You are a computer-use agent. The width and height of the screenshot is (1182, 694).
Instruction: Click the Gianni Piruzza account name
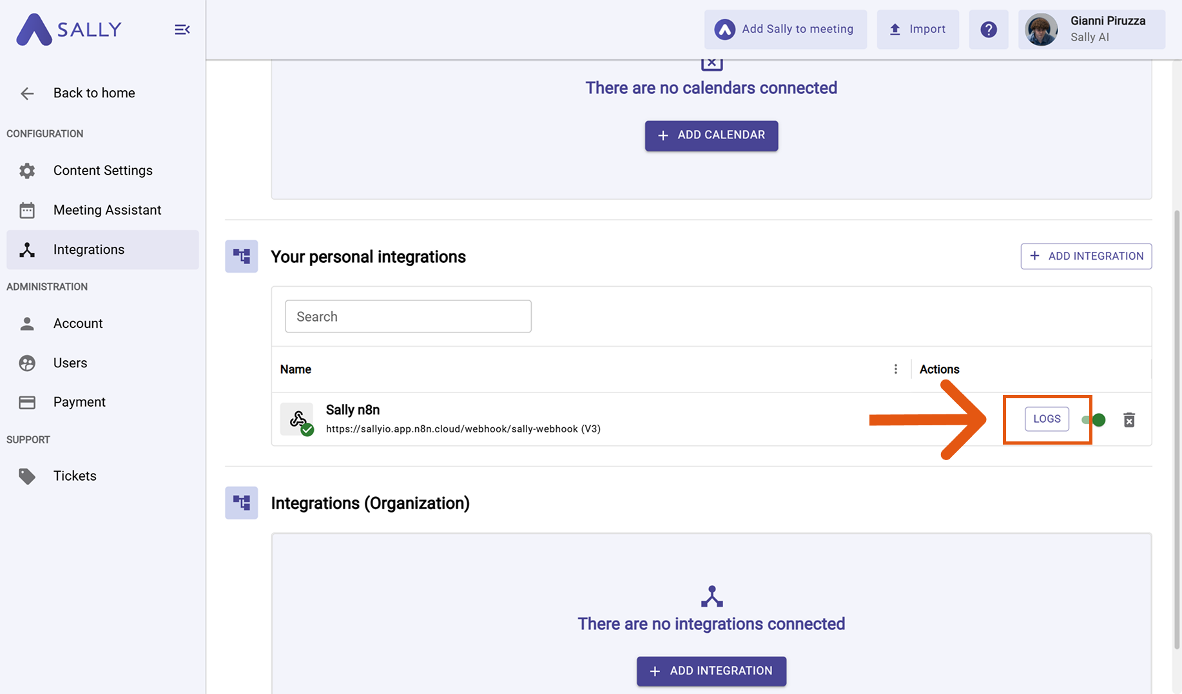(x=1108, y=21)
